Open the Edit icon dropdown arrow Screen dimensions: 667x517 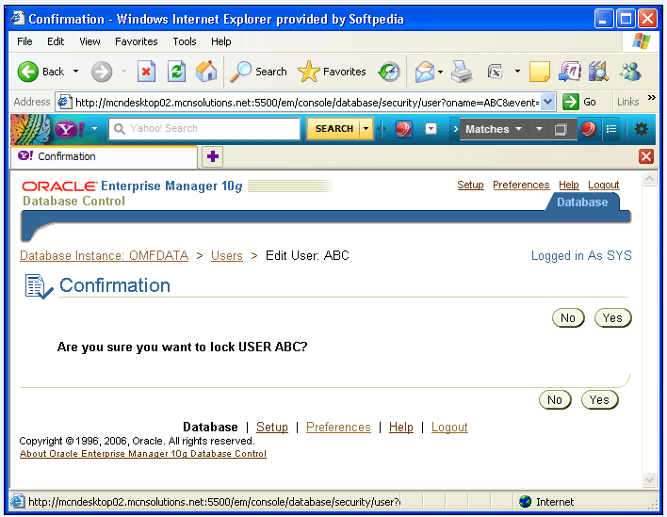click(517, 72)
